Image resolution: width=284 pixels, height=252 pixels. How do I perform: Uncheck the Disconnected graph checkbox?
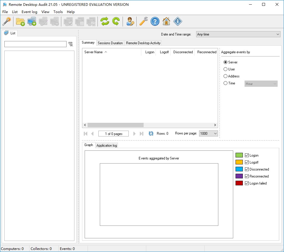247,169
